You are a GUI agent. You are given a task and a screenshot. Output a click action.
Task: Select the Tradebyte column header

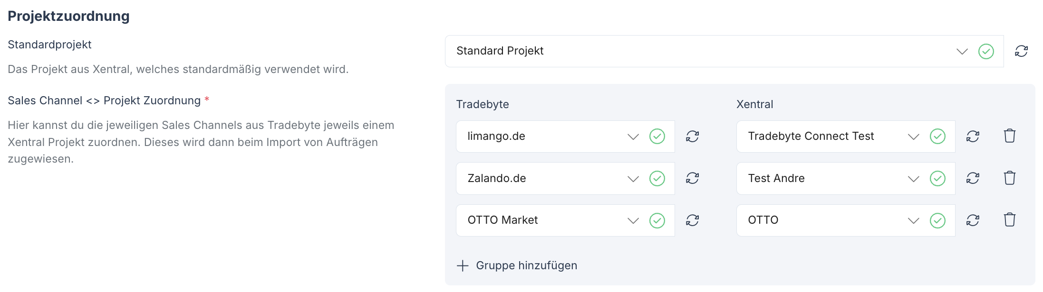483,104
